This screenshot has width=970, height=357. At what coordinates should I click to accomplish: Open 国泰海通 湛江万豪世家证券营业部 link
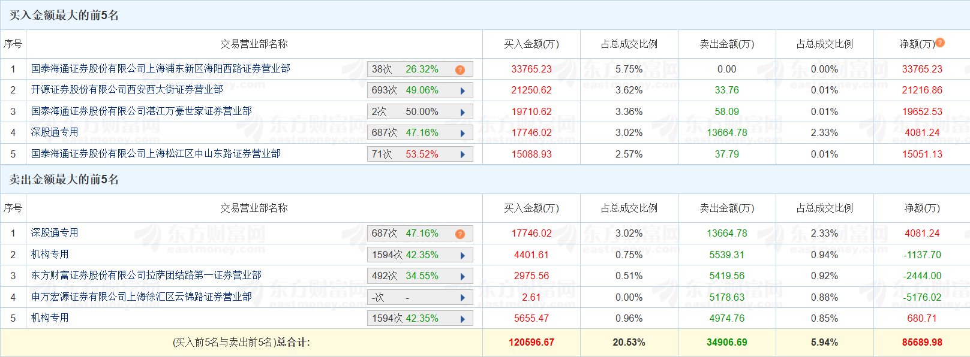click(141, 111)
